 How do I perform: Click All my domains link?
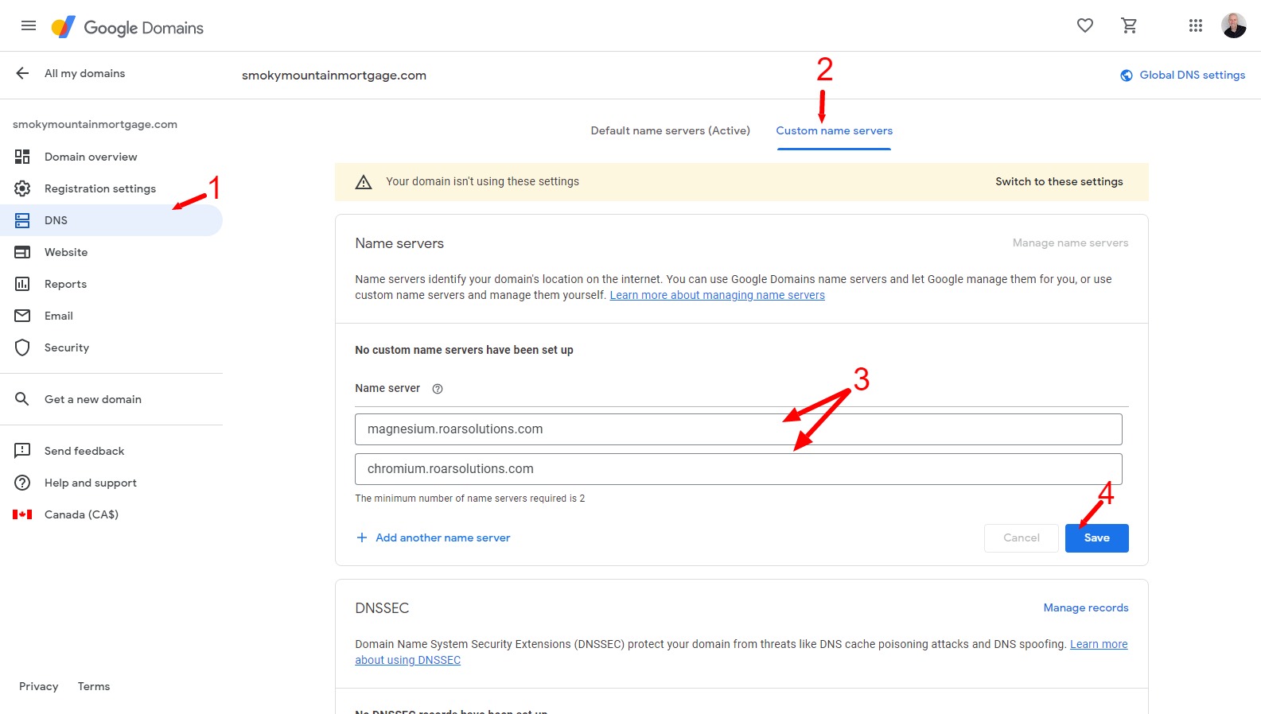coord(84,73)
